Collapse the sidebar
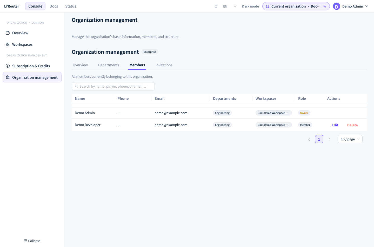 tap(32, 241)
